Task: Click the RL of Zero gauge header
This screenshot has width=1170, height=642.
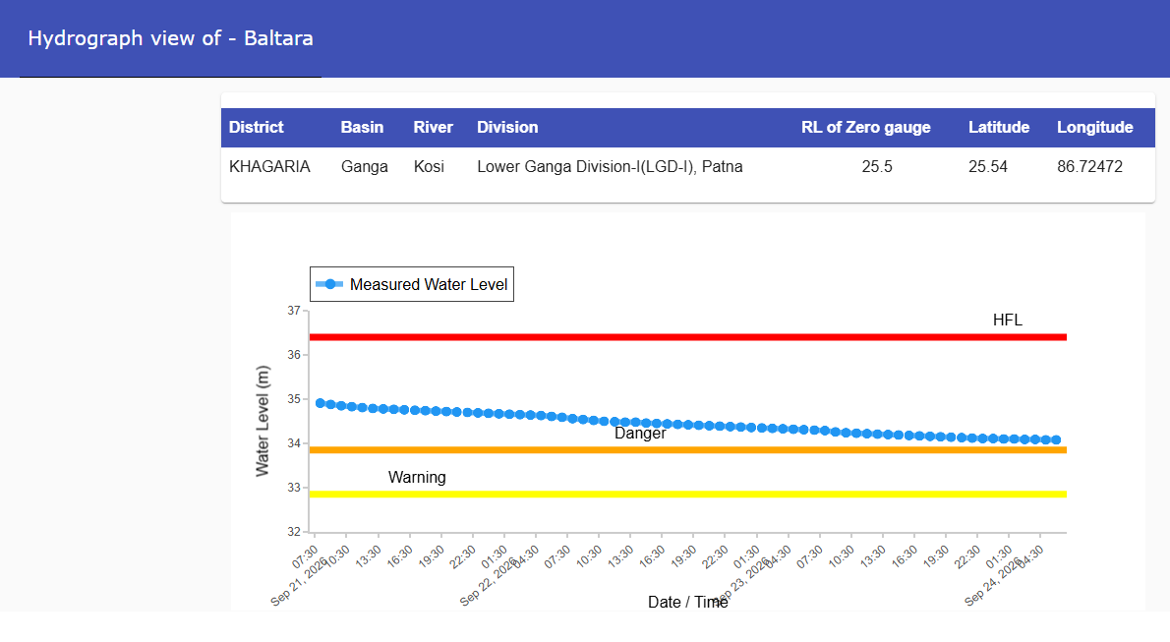Action: [x=865, y=128]
